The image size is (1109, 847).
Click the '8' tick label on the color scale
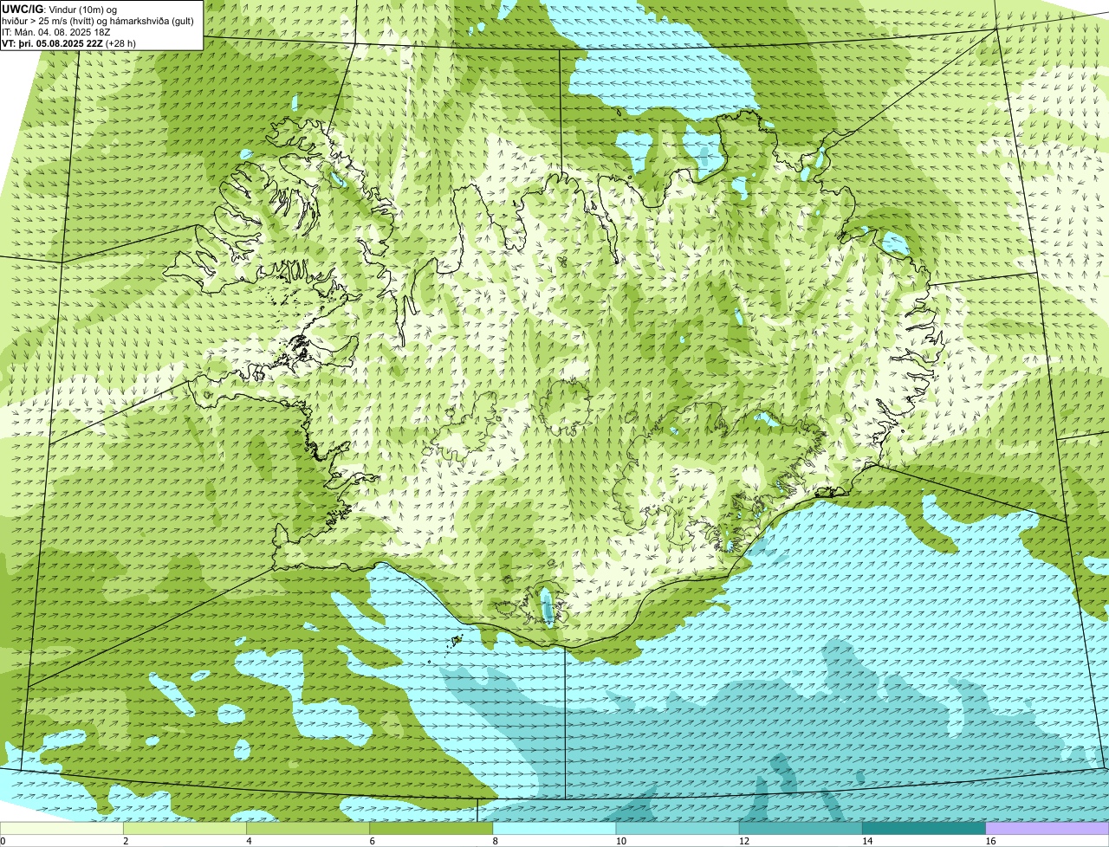[x=495, y=841]
